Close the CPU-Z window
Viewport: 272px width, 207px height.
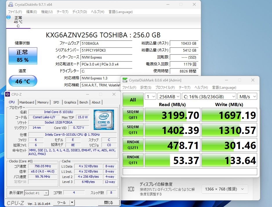pyautogui.click(x=114, y=94)
